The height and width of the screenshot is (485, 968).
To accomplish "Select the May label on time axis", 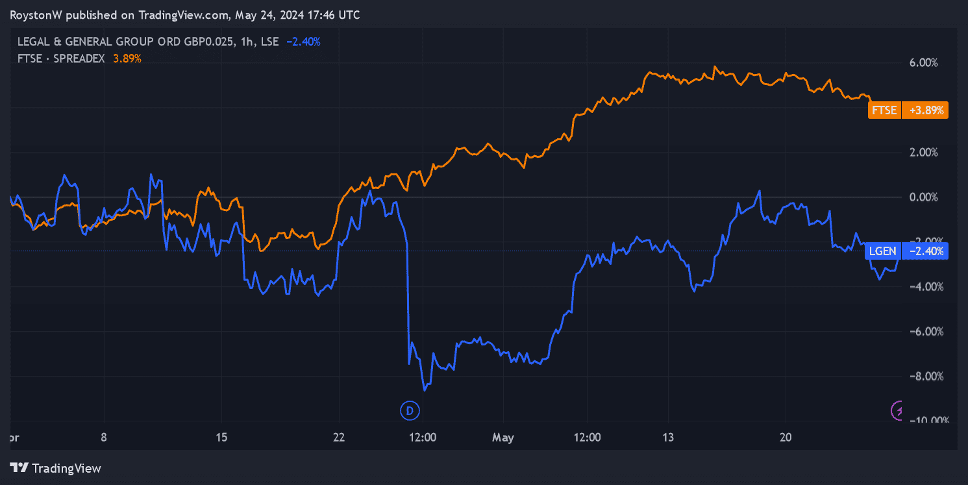I will [503, 438].
